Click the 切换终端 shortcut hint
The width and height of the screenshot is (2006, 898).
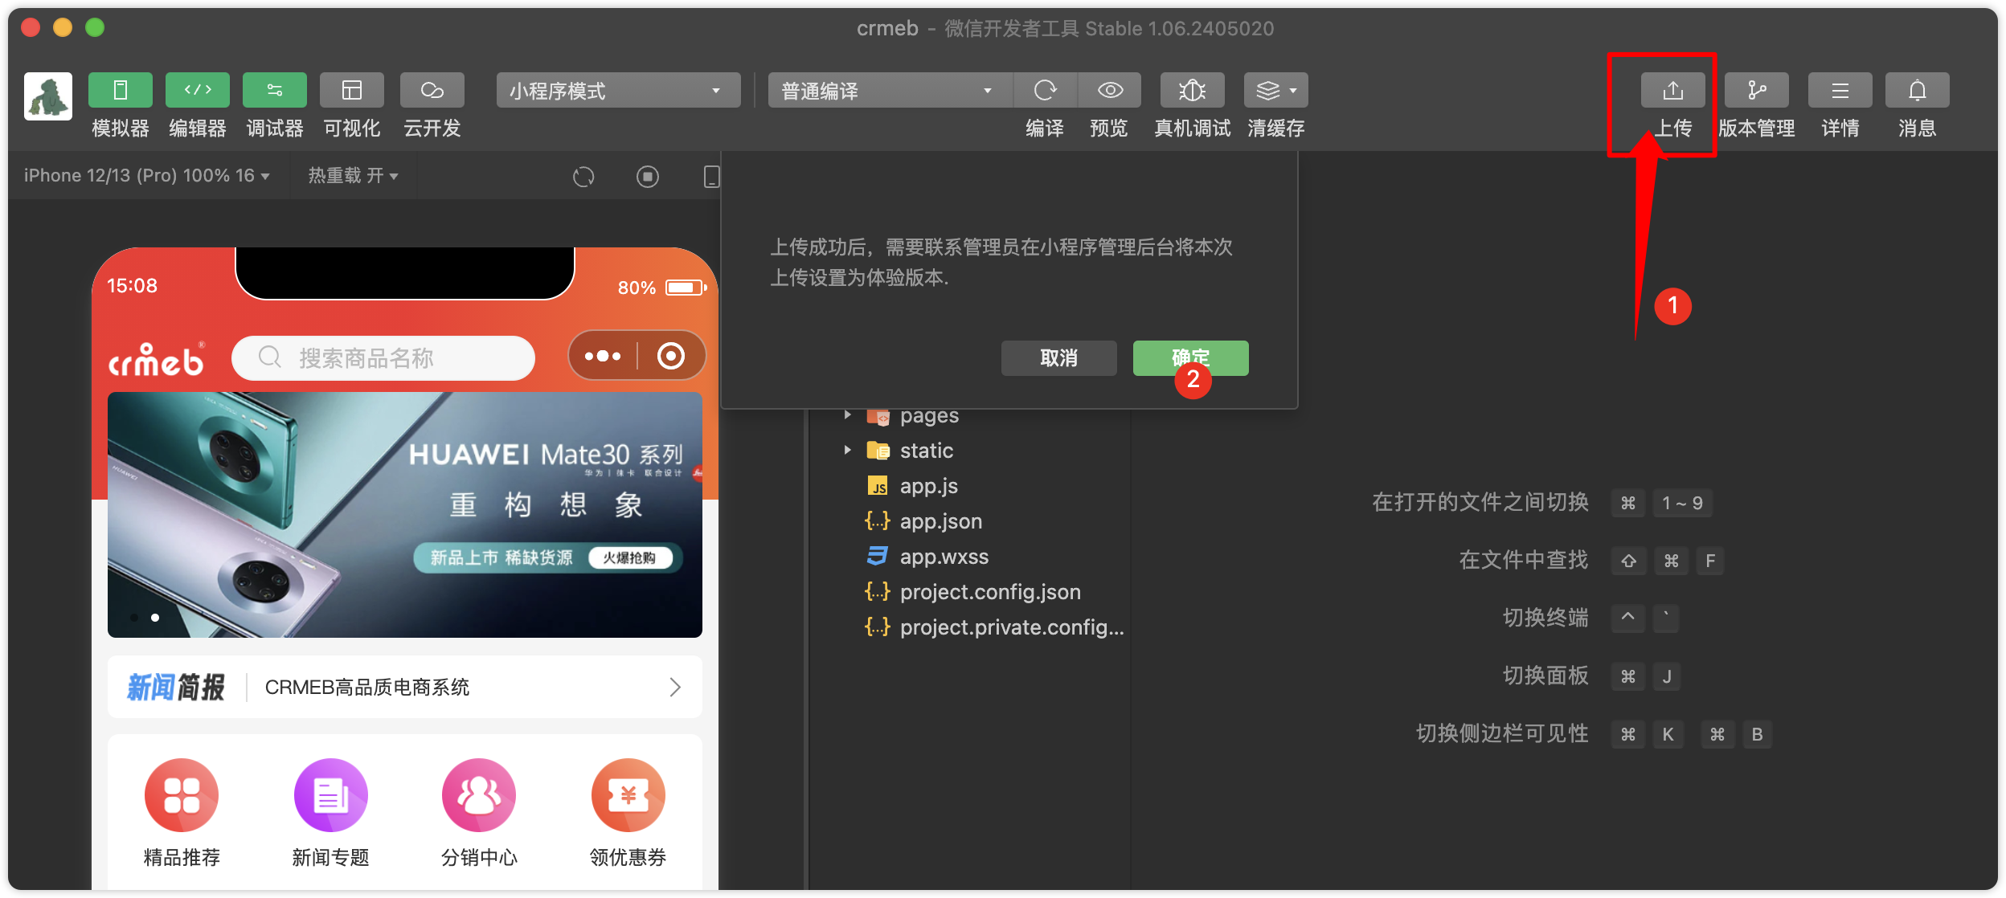click(1545, 618)
